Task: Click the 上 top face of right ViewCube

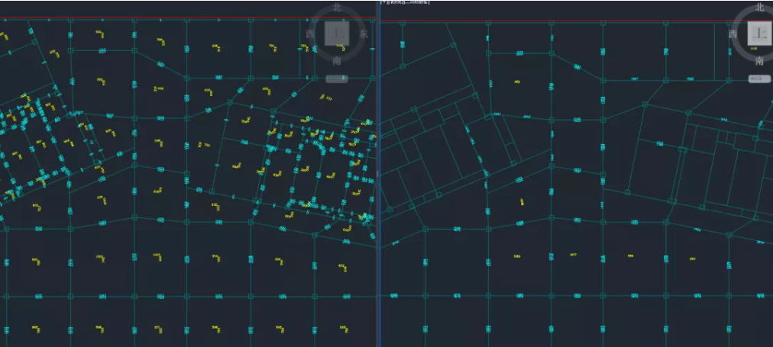Action: [x=758, y=33]
